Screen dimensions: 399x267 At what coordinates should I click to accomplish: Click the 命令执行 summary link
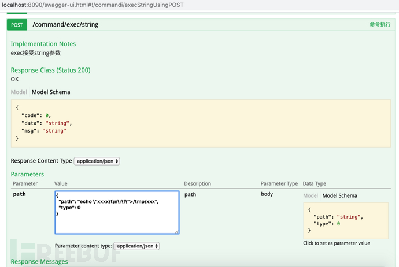pos(380,24)
